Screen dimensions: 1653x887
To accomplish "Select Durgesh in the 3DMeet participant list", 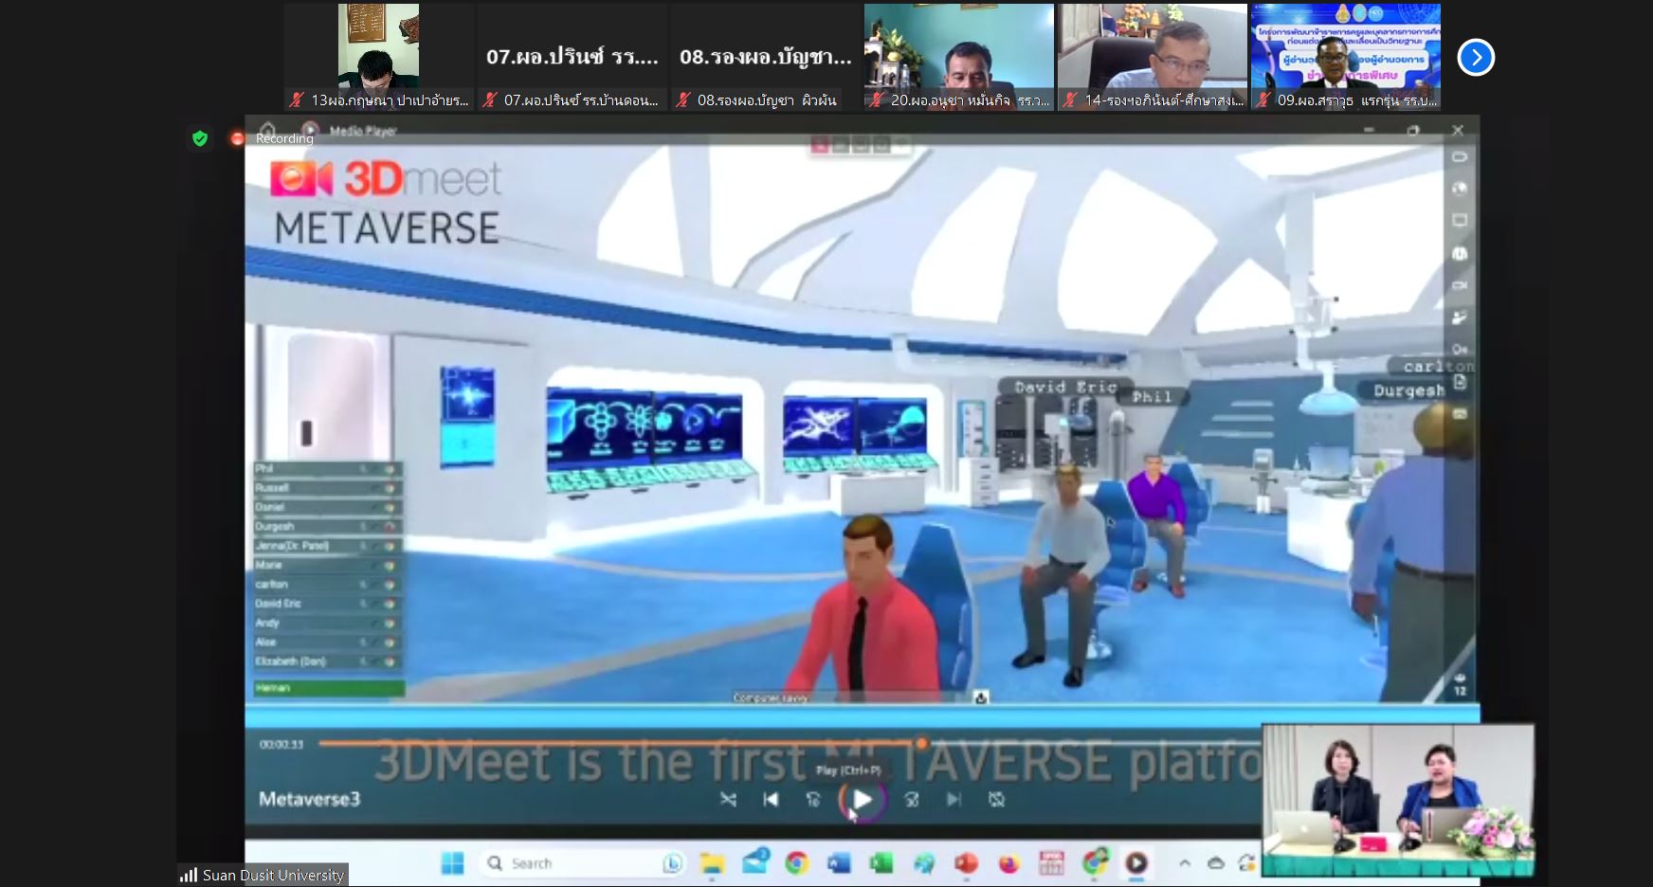I will click(x=328, y=527).
